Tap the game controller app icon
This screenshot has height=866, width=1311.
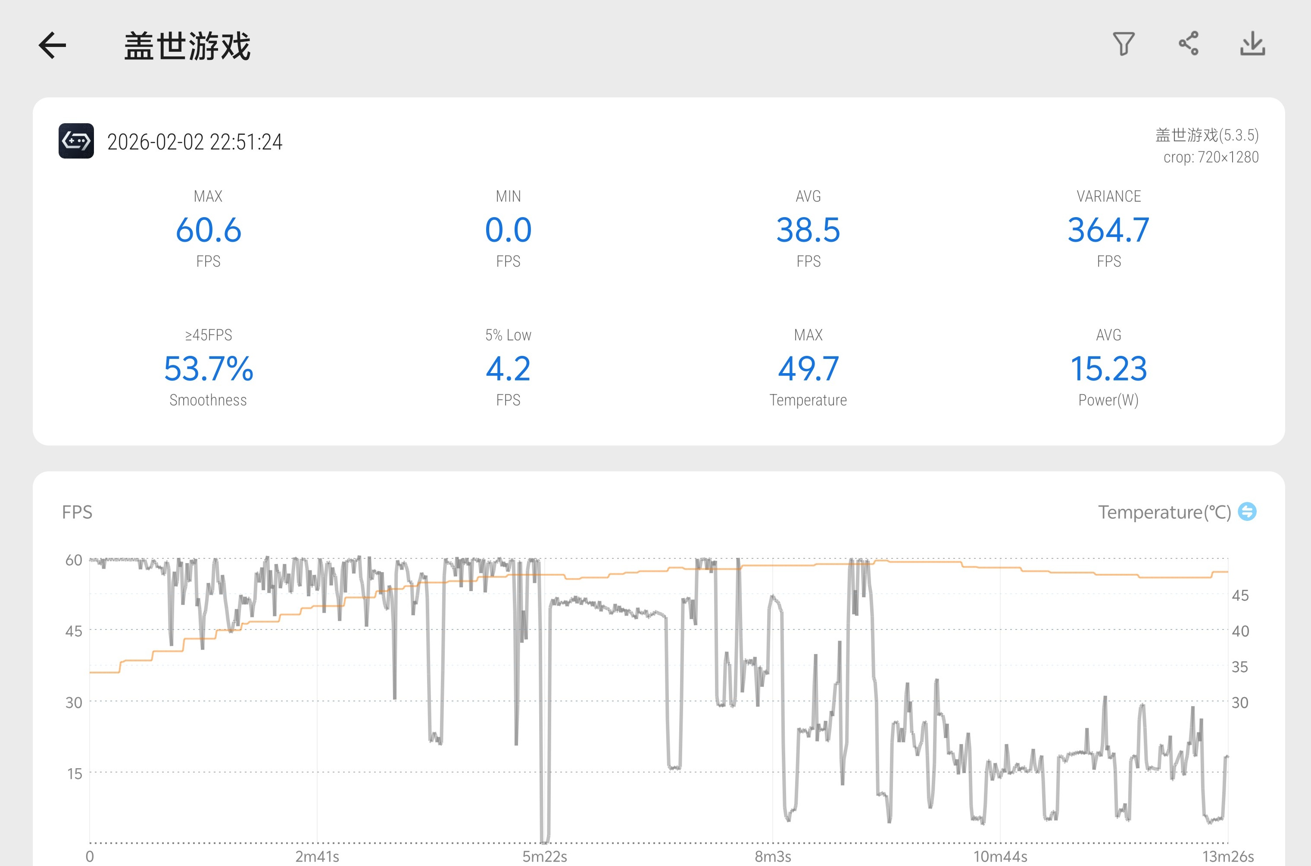(76, 141)
